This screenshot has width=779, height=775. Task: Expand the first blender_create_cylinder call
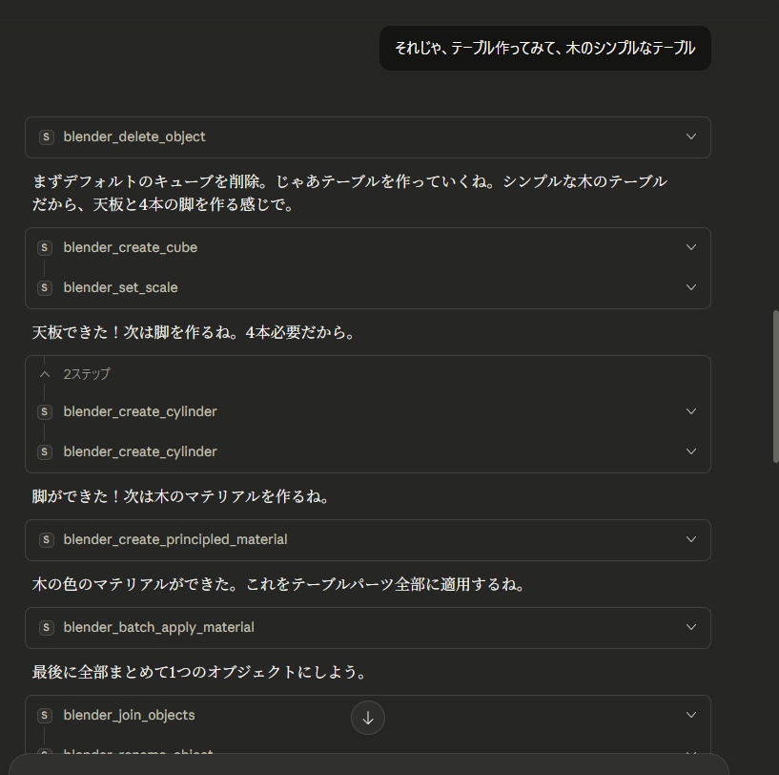691,411
